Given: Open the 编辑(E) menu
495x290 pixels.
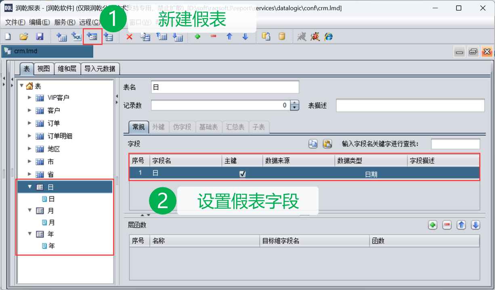Looking at the screenshot, I should (40, 22).
